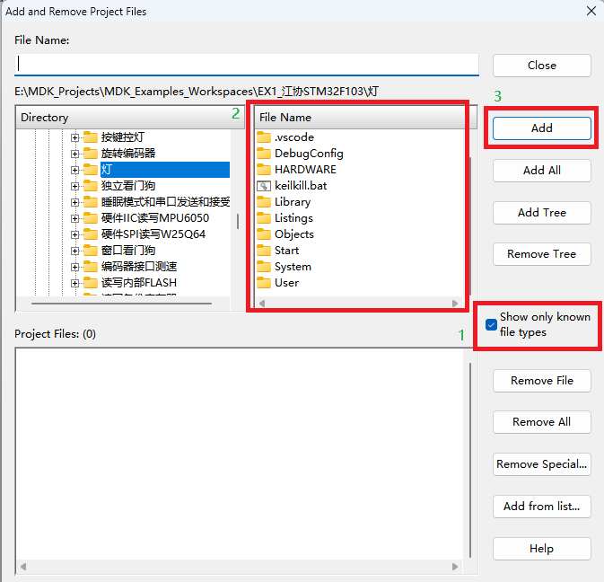Click Add from list... button
The height and width of the screenshot is (582, 604).
click(x=541, y=507)
